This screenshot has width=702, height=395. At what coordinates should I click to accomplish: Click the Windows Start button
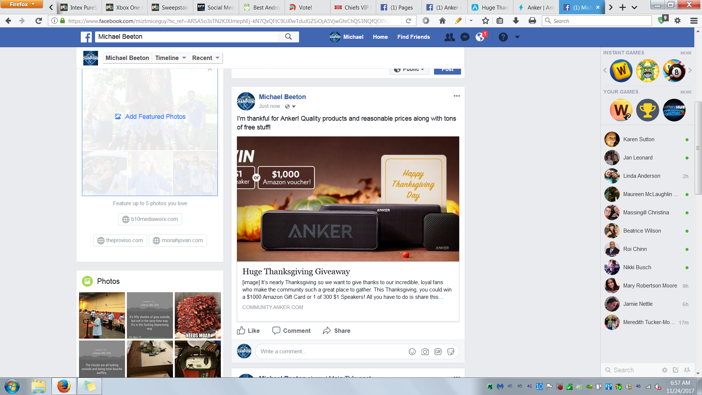point(12,386)
